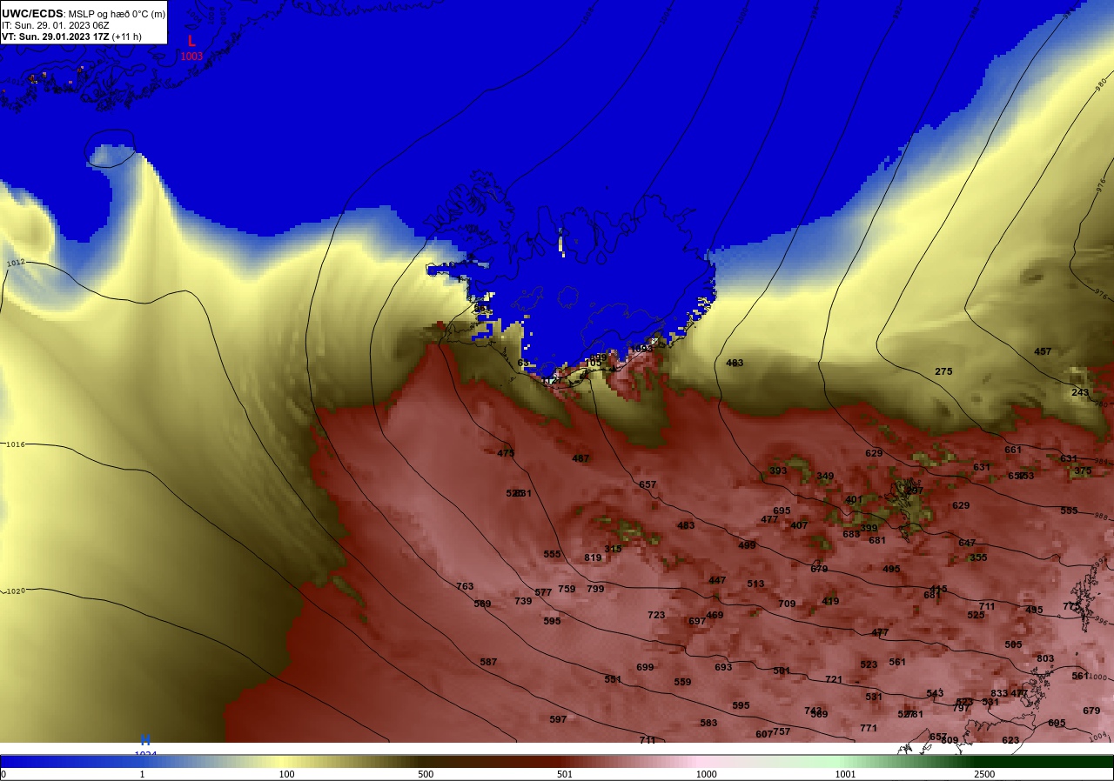The image size is (1114, 781).
Task: Click the 819 height value
Action: [593, 557]
